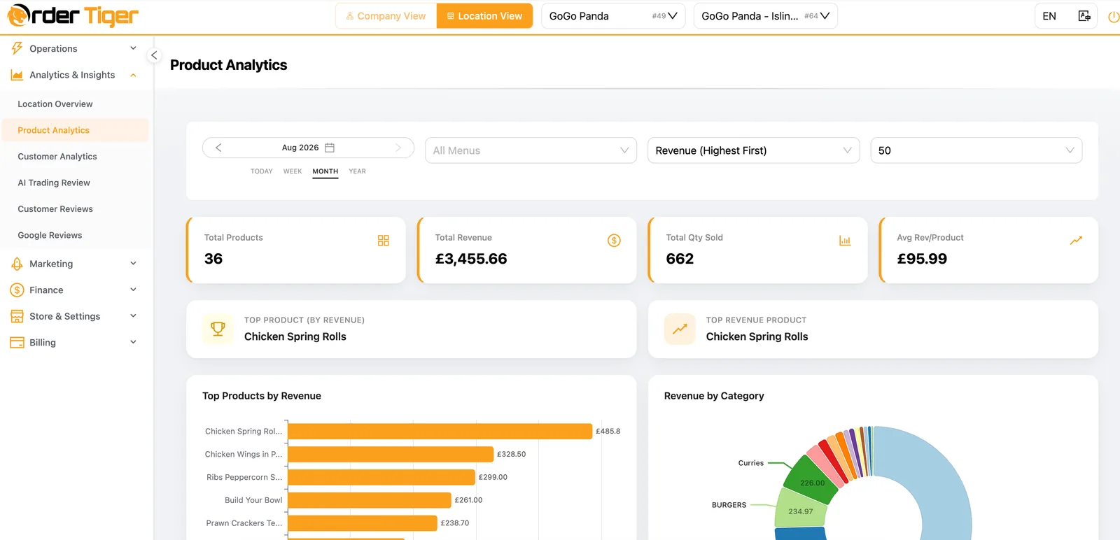Image resolution: width=1120 pixels, height=540 pixels.
Task: Click the Order Tiger logo
Action: point(73,15)
